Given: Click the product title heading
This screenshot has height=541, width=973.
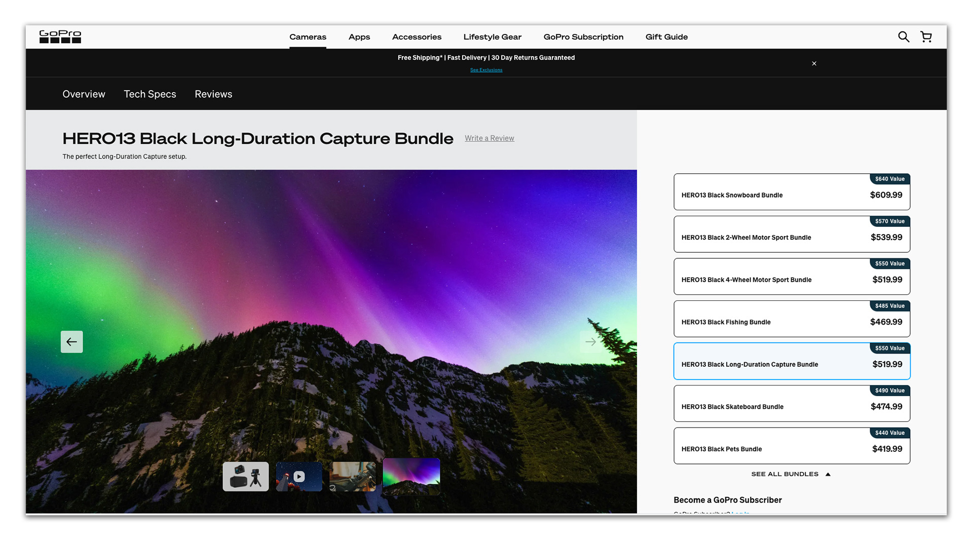Looking at the screenshot, I should [x=257, y=139].
